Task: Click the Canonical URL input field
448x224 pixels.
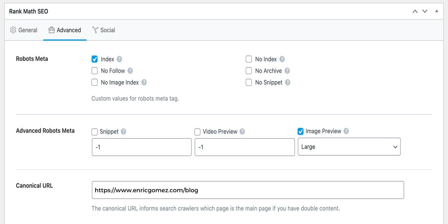Action: click(x=248, y=190)
